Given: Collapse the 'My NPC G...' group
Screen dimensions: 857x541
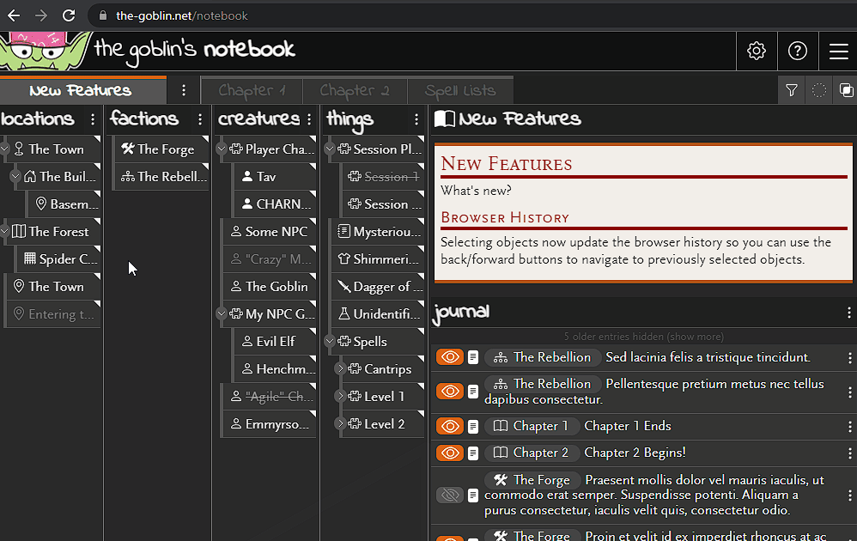Looking at the screenshot, I should (x=222, y=314).
